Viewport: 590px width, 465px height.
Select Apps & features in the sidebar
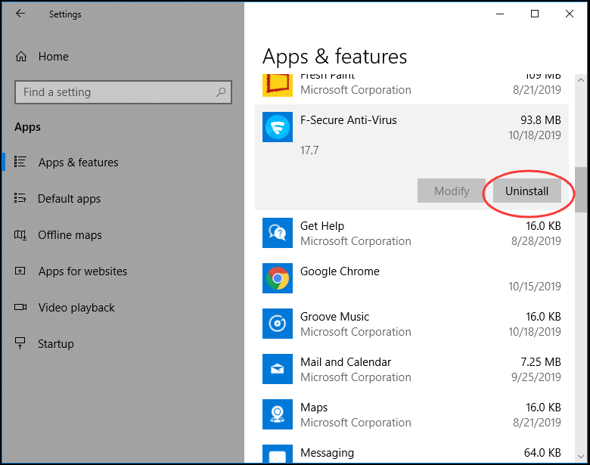(x=78, y=162)
